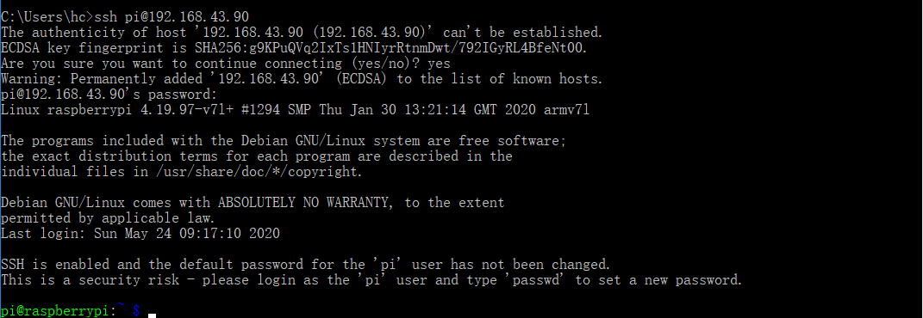Click the ABSOLUTELY NO WARRANTY text

pyautogui.click(x=303, y=203)
